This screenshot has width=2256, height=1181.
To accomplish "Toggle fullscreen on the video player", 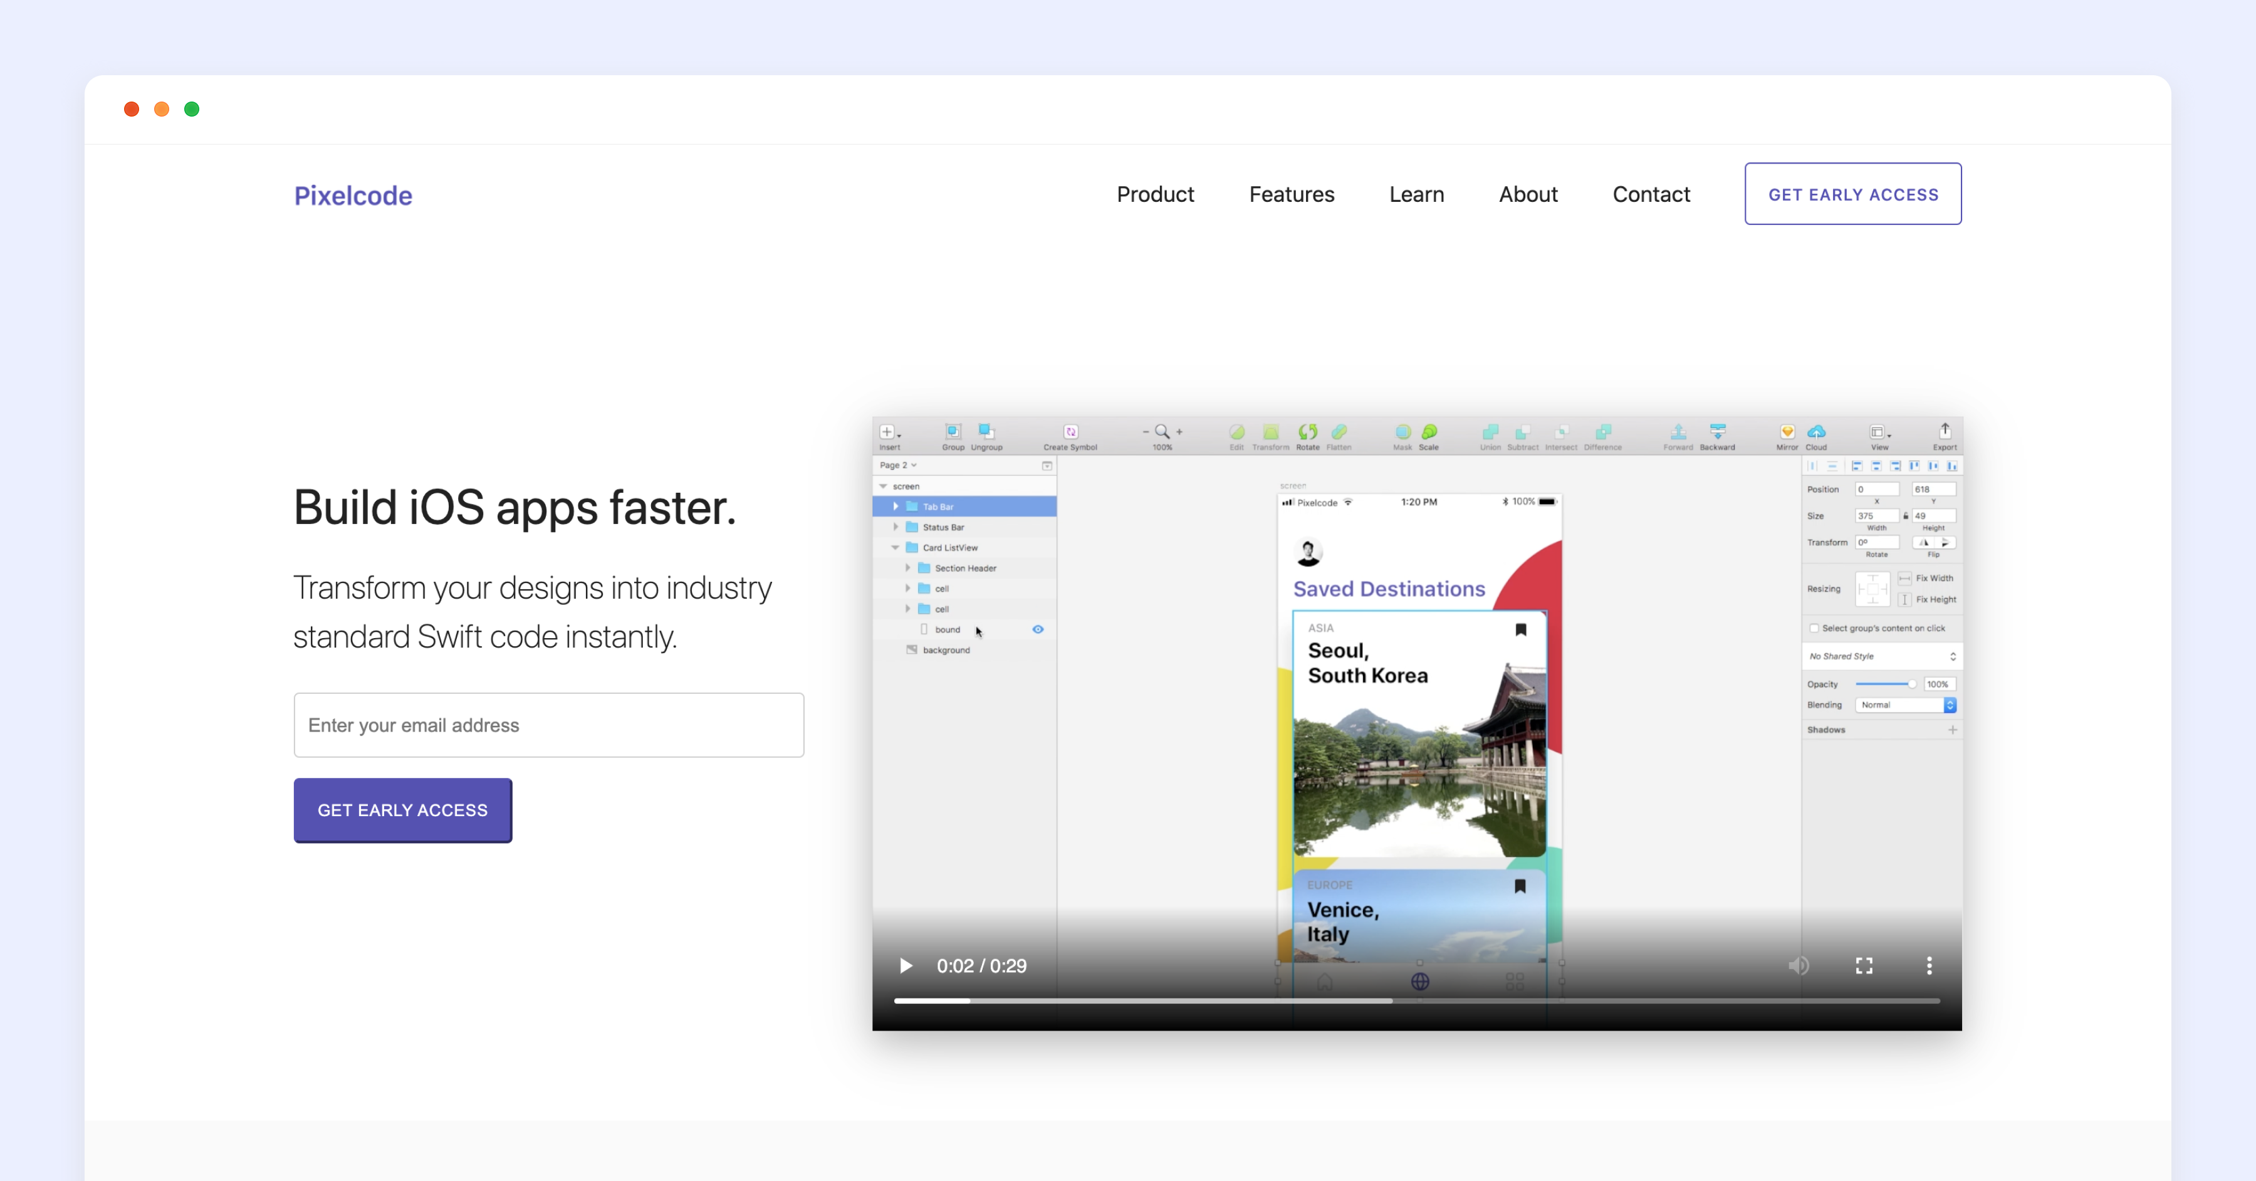I will (x=1864, y=967).
